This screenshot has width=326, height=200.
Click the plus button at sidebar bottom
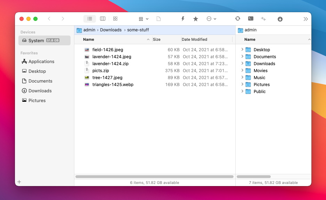point(19,182)
